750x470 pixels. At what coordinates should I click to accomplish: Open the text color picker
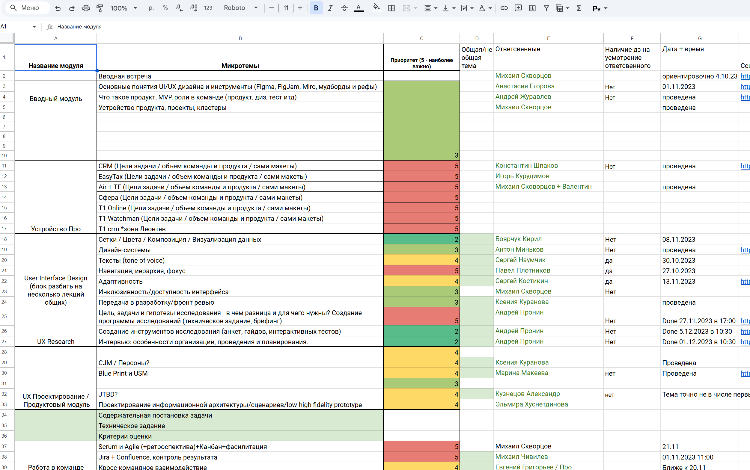(359, 8)
